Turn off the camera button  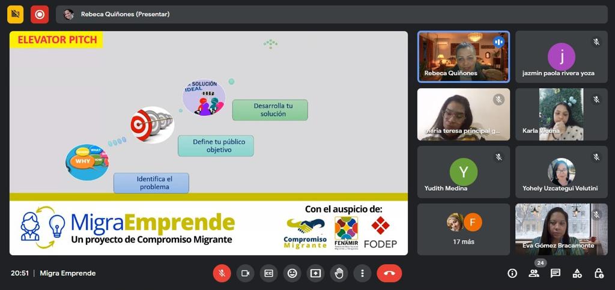tap(245, 273)
